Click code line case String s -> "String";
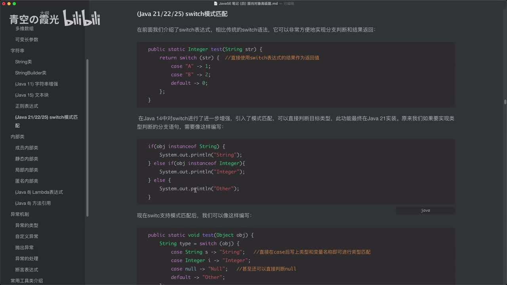Screen dimensions: 507x285 point(208,252)
